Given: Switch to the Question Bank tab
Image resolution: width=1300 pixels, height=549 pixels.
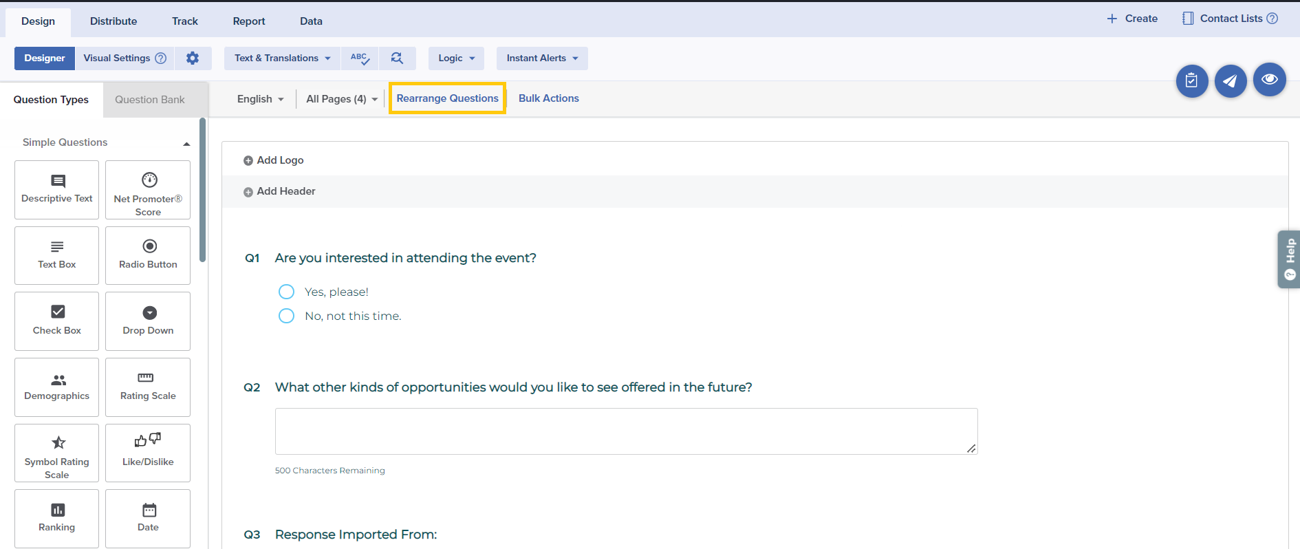Looking at the screenshot, I should [x=150, y=100].
